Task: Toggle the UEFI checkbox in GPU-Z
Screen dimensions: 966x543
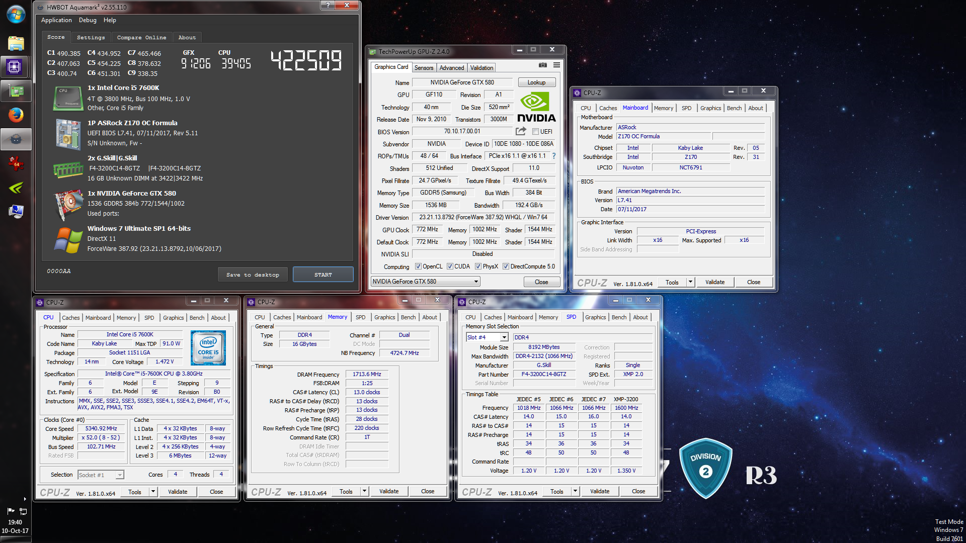Action: click(536, 132)
